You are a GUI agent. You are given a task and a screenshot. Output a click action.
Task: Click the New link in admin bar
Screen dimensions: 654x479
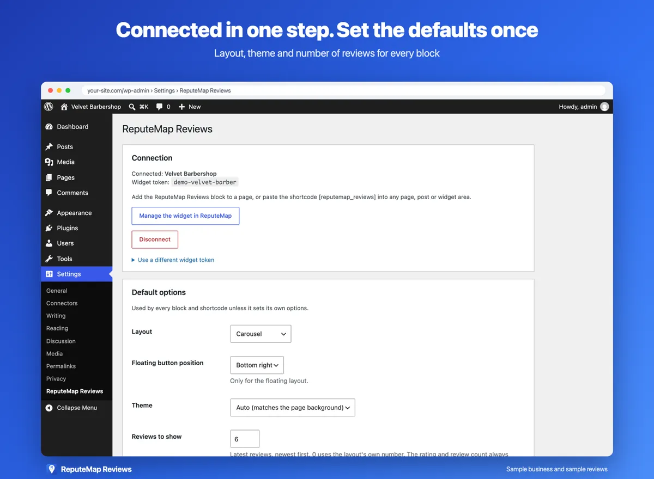195,107
